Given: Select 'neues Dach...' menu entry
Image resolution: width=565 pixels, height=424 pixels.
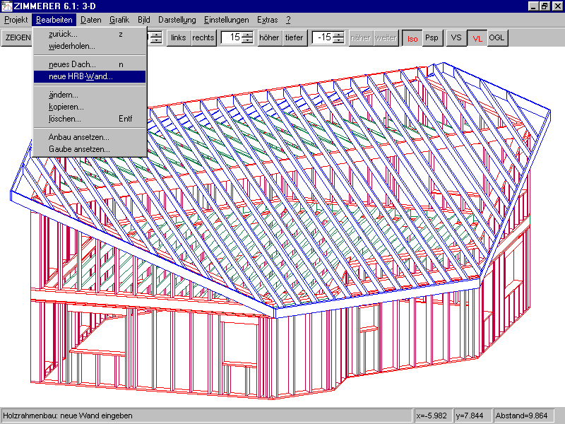Looking at the screenshot, I should (72, 64).
